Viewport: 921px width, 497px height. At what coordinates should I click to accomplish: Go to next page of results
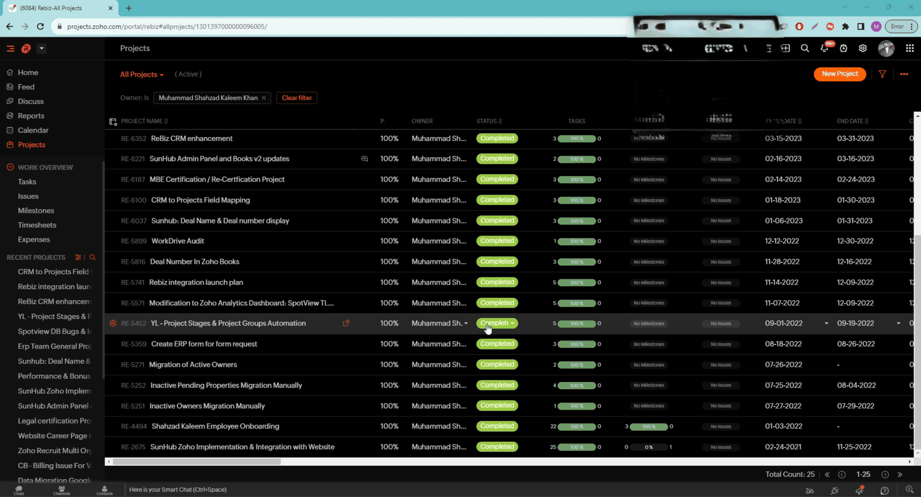885,475
